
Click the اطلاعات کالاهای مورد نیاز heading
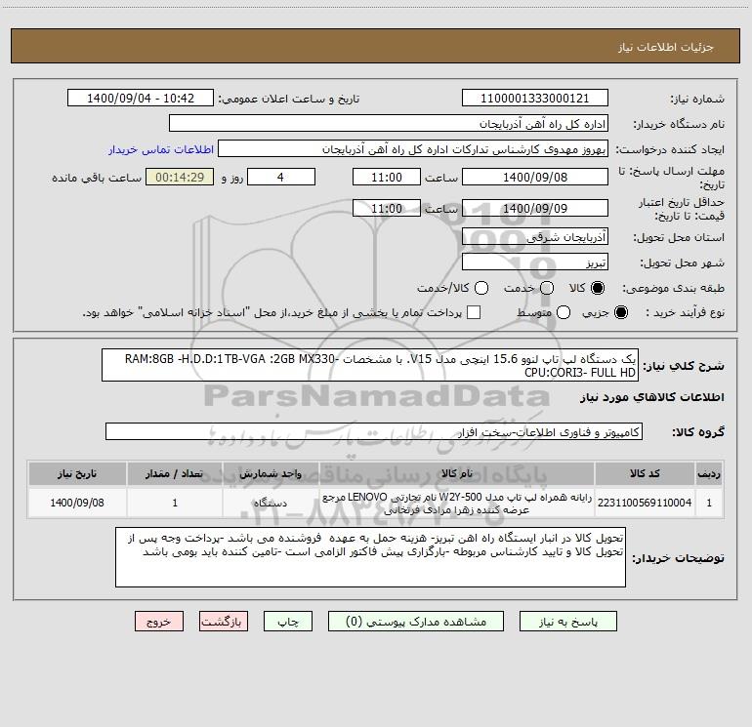(651, 397)
